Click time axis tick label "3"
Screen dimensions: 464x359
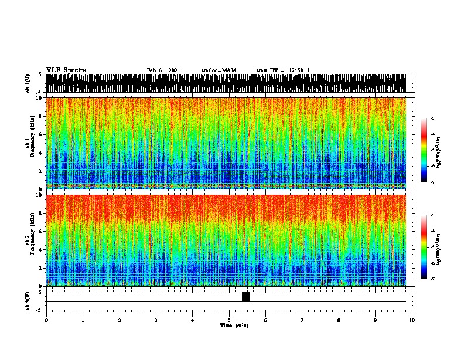156,320
